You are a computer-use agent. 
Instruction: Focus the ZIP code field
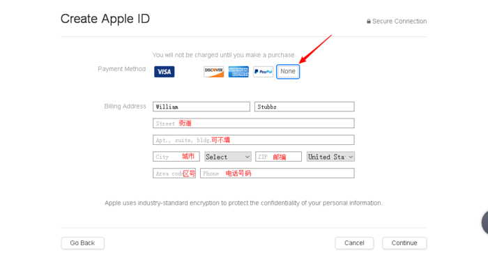point(279,157)
